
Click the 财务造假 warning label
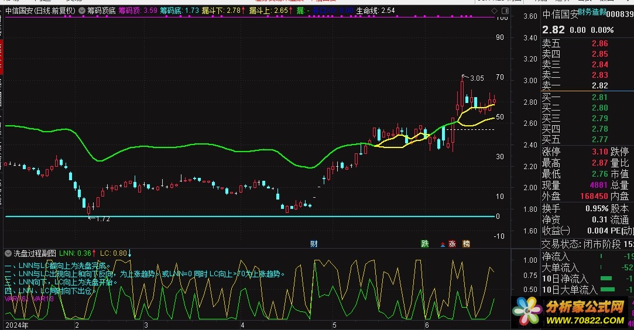click(x=591, y=12)
